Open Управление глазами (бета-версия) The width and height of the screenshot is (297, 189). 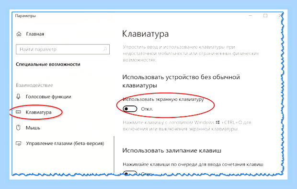click(65, 144)
